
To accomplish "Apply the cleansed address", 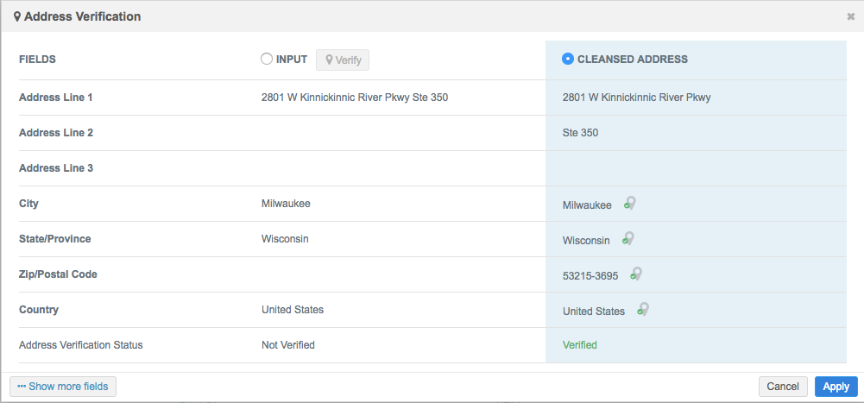I will click(836, 387).
